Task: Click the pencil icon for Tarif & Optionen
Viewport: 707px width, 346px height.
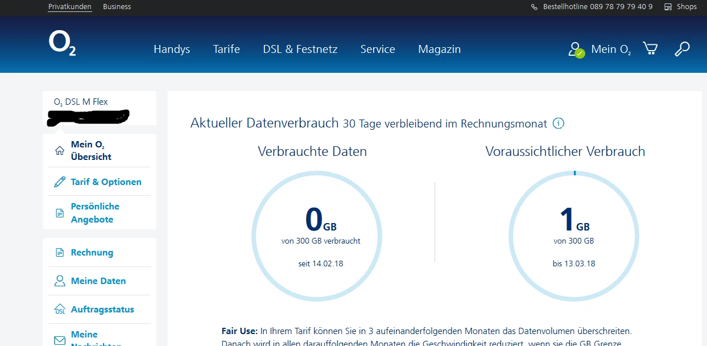Action: click(x=59, y=182)
